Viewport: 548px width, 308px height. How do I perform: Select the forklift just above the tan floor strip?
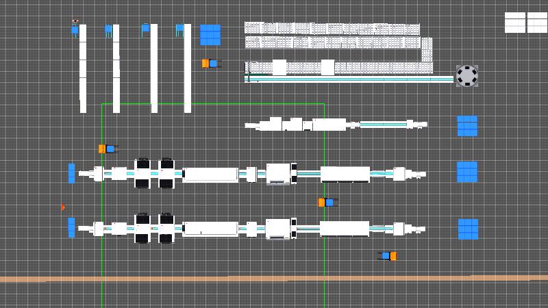pos(388,256)
